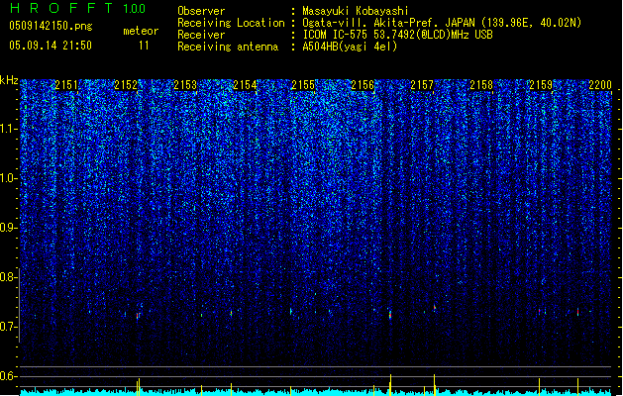Click the 0.9 kHz axis label
623x396 pixels.
[x=9, y=228]
